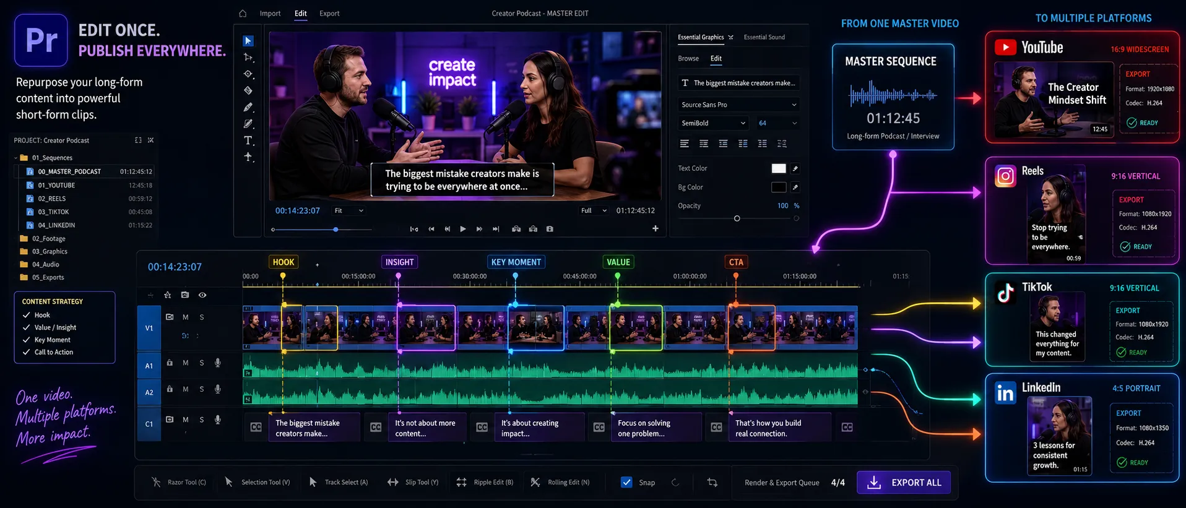The height and width of the screenshot is (508, 1186).
Task: Click the crop icon beside Snap
Action: 712,482
